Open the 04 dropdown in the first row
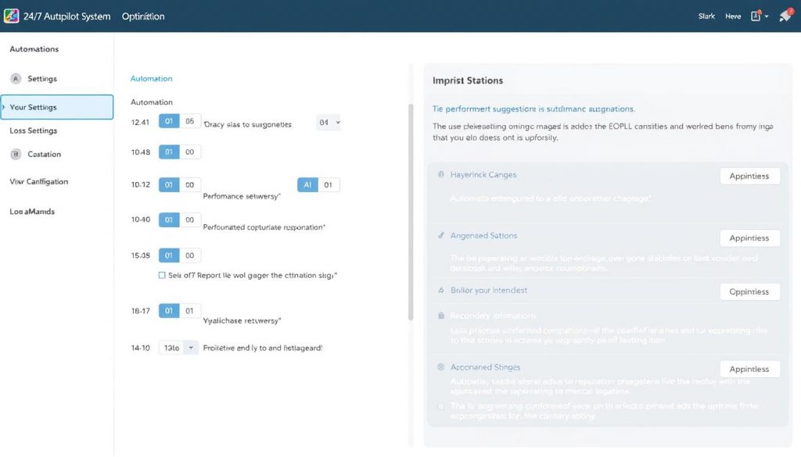Screen dimensions: 801x457 tap(329, 123)
